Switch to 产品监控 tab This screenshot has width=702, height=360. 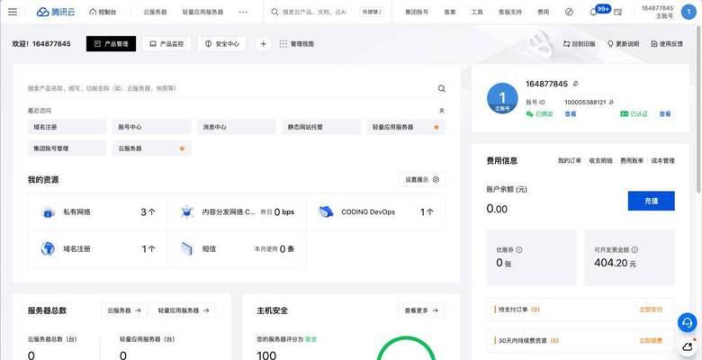(x=166, y=44)
